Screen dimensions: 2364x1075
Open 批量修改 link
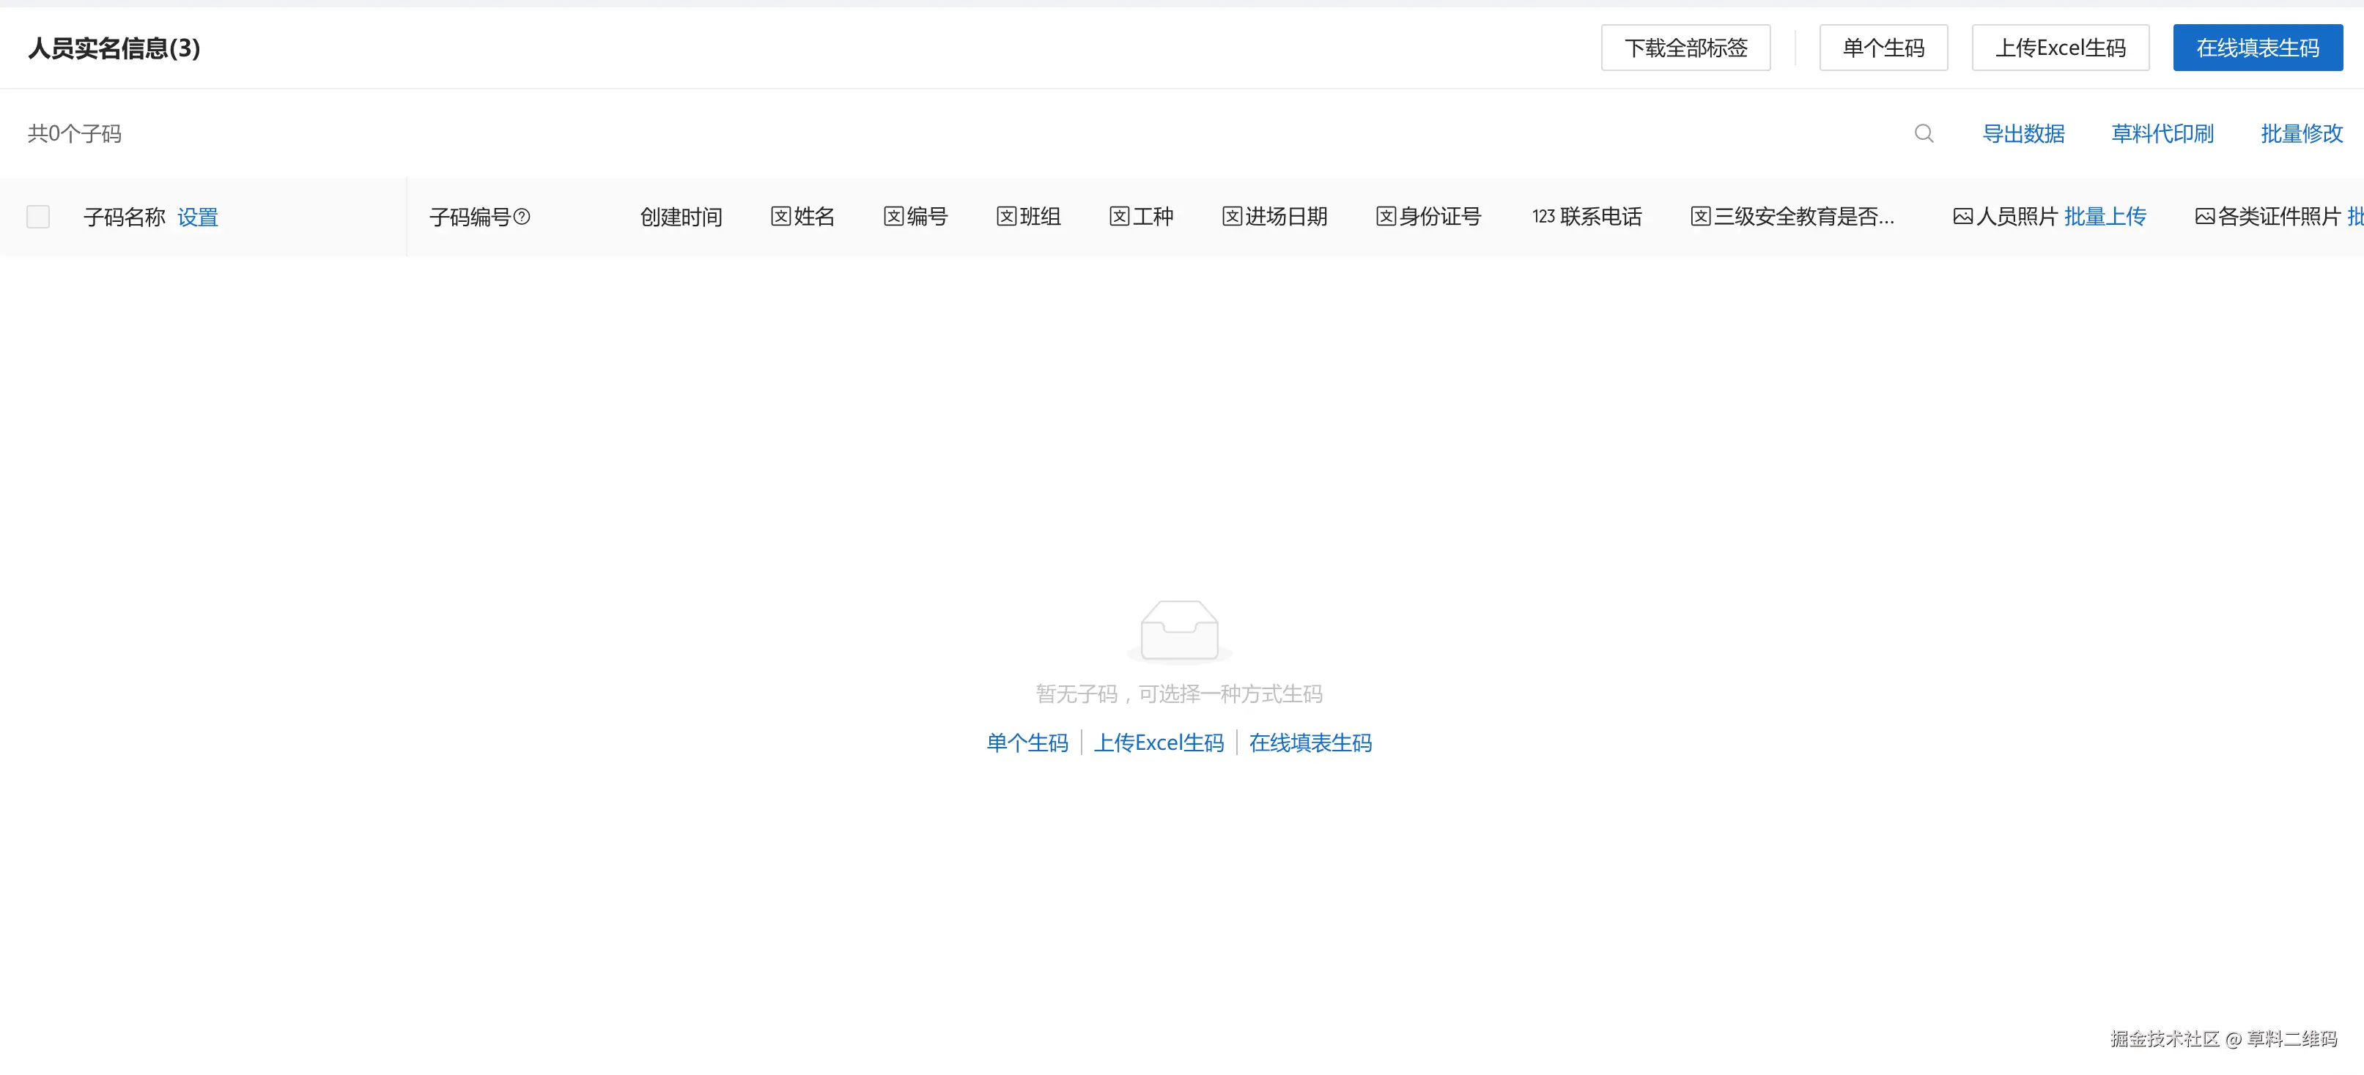(2301, 134)
